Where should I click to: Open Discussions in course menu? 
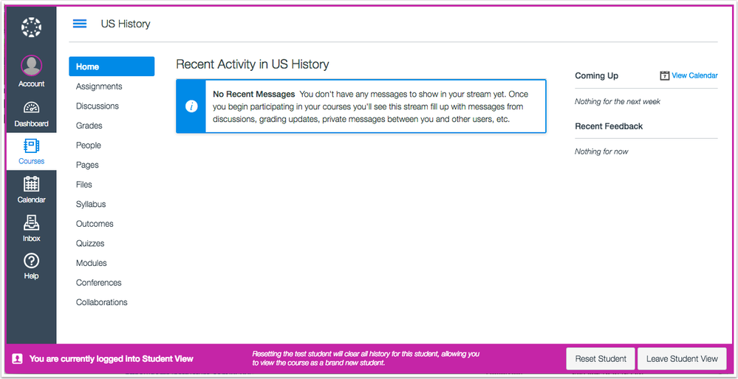[98, 106]
